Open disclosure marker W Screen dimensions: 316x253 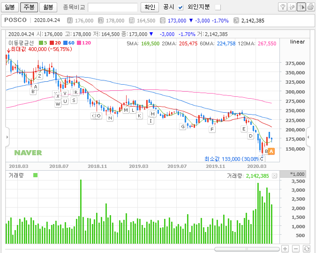point(58,104)
